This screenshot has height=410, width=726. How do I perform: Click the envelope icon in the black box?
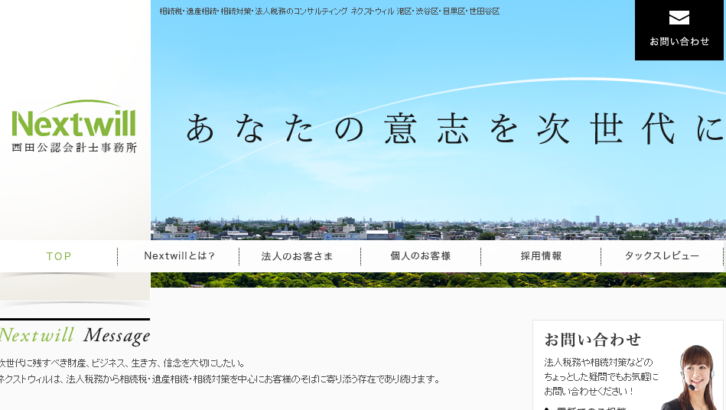click(679, 18)
